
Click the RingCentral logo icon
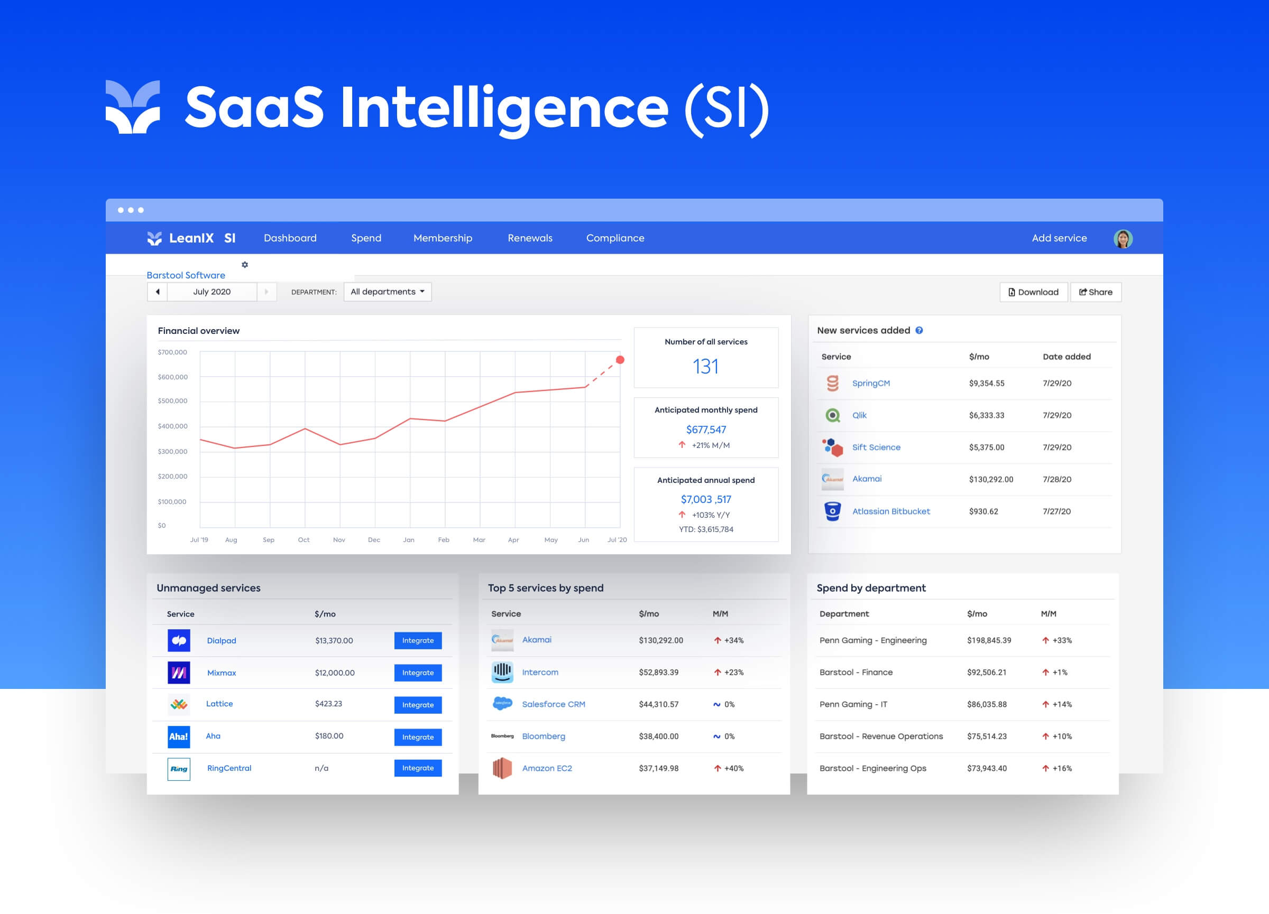(179, 769)
